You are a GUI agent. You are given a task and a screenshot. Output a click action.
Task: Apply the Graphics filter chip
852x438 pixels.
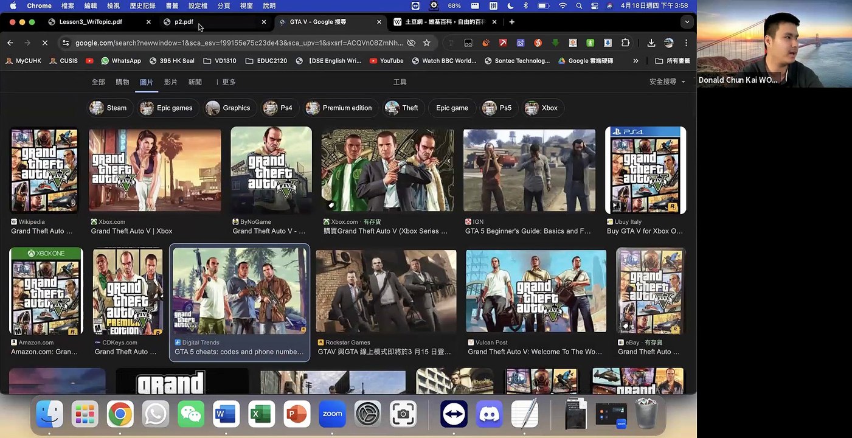coord(229,108)
